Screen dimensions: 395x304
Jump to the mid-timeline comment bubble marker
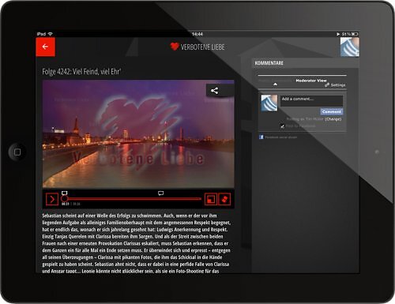(160, 193)
